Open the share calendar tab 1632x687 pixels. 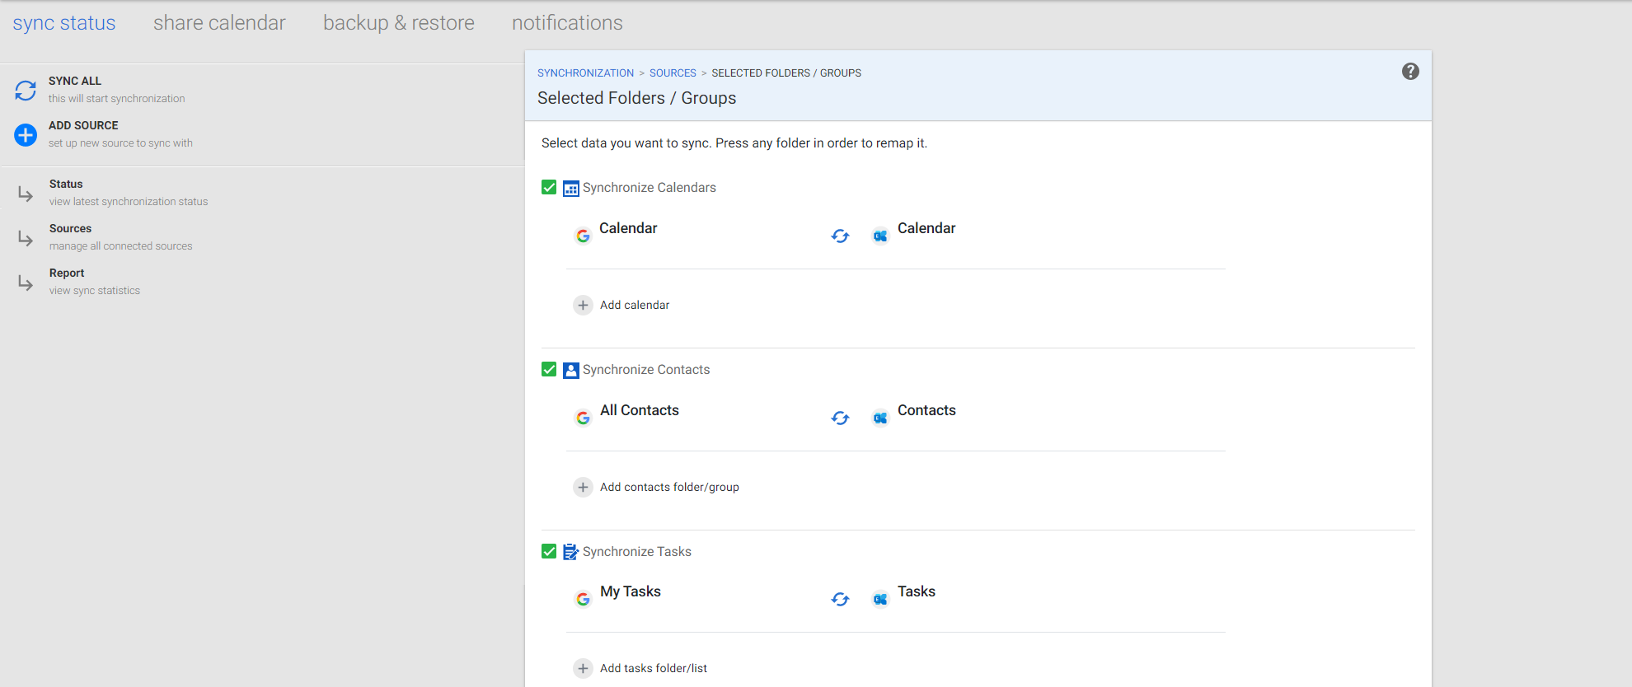click(x=219, y=23)
